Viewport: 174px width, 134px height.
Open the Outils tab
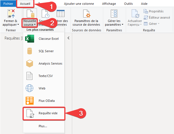[x=128, y=4]
